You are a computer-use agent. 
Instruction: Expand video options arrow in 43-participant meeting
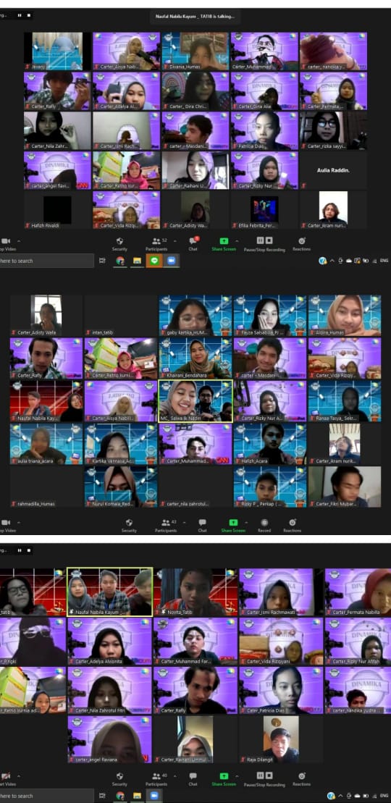point(20,522)
